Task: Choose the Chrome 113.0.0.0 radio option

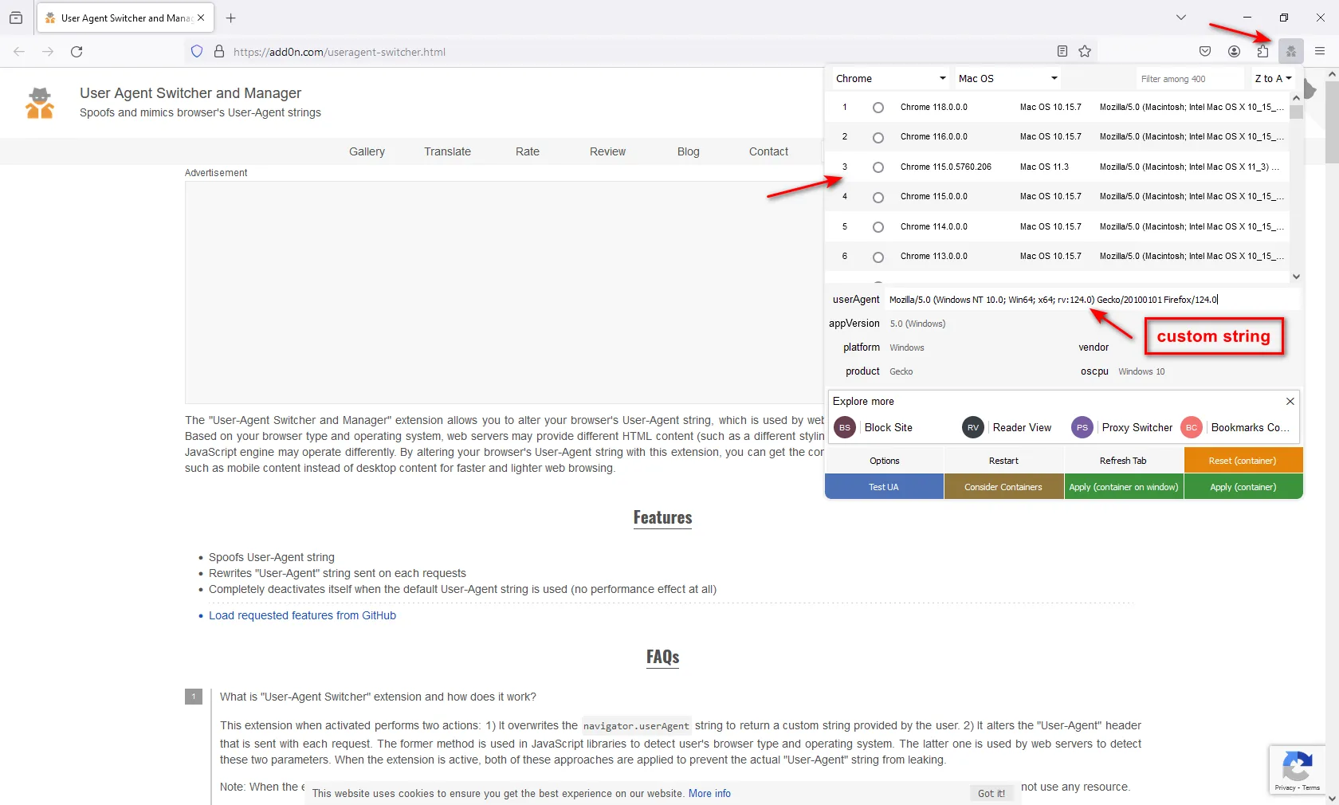Action: pos(878,257)
